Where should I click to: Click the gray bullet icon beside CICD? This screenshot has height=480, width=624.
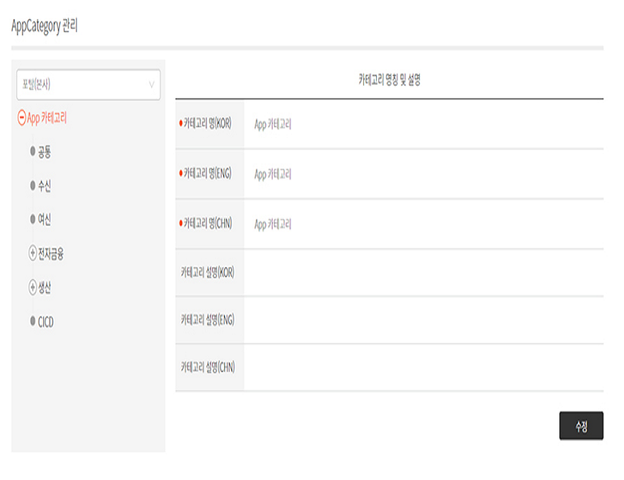click(x=33, y=322)
